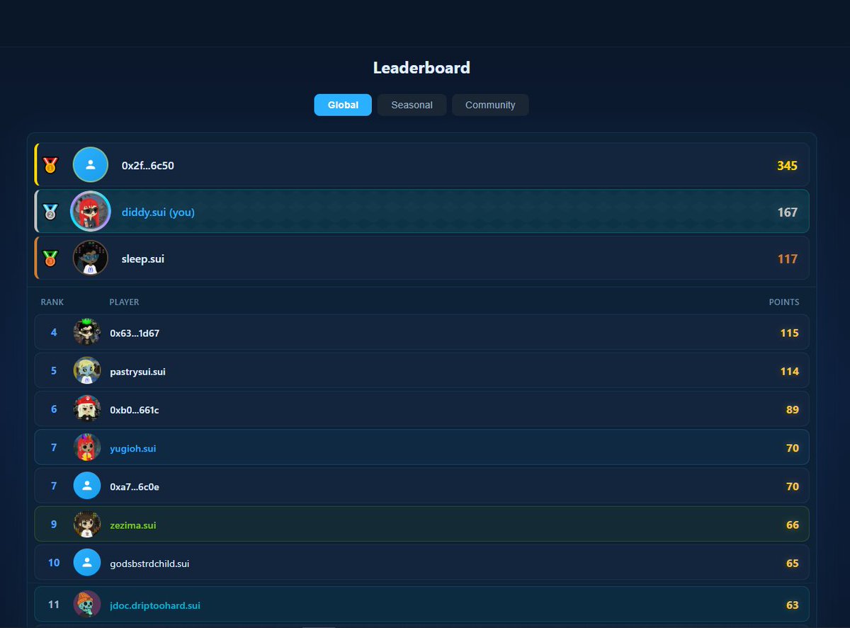Click the default avatar of 0x2f...6c50
Image resolution: width=850 pixels, height=628 pixels.
[x=91, y=165]
